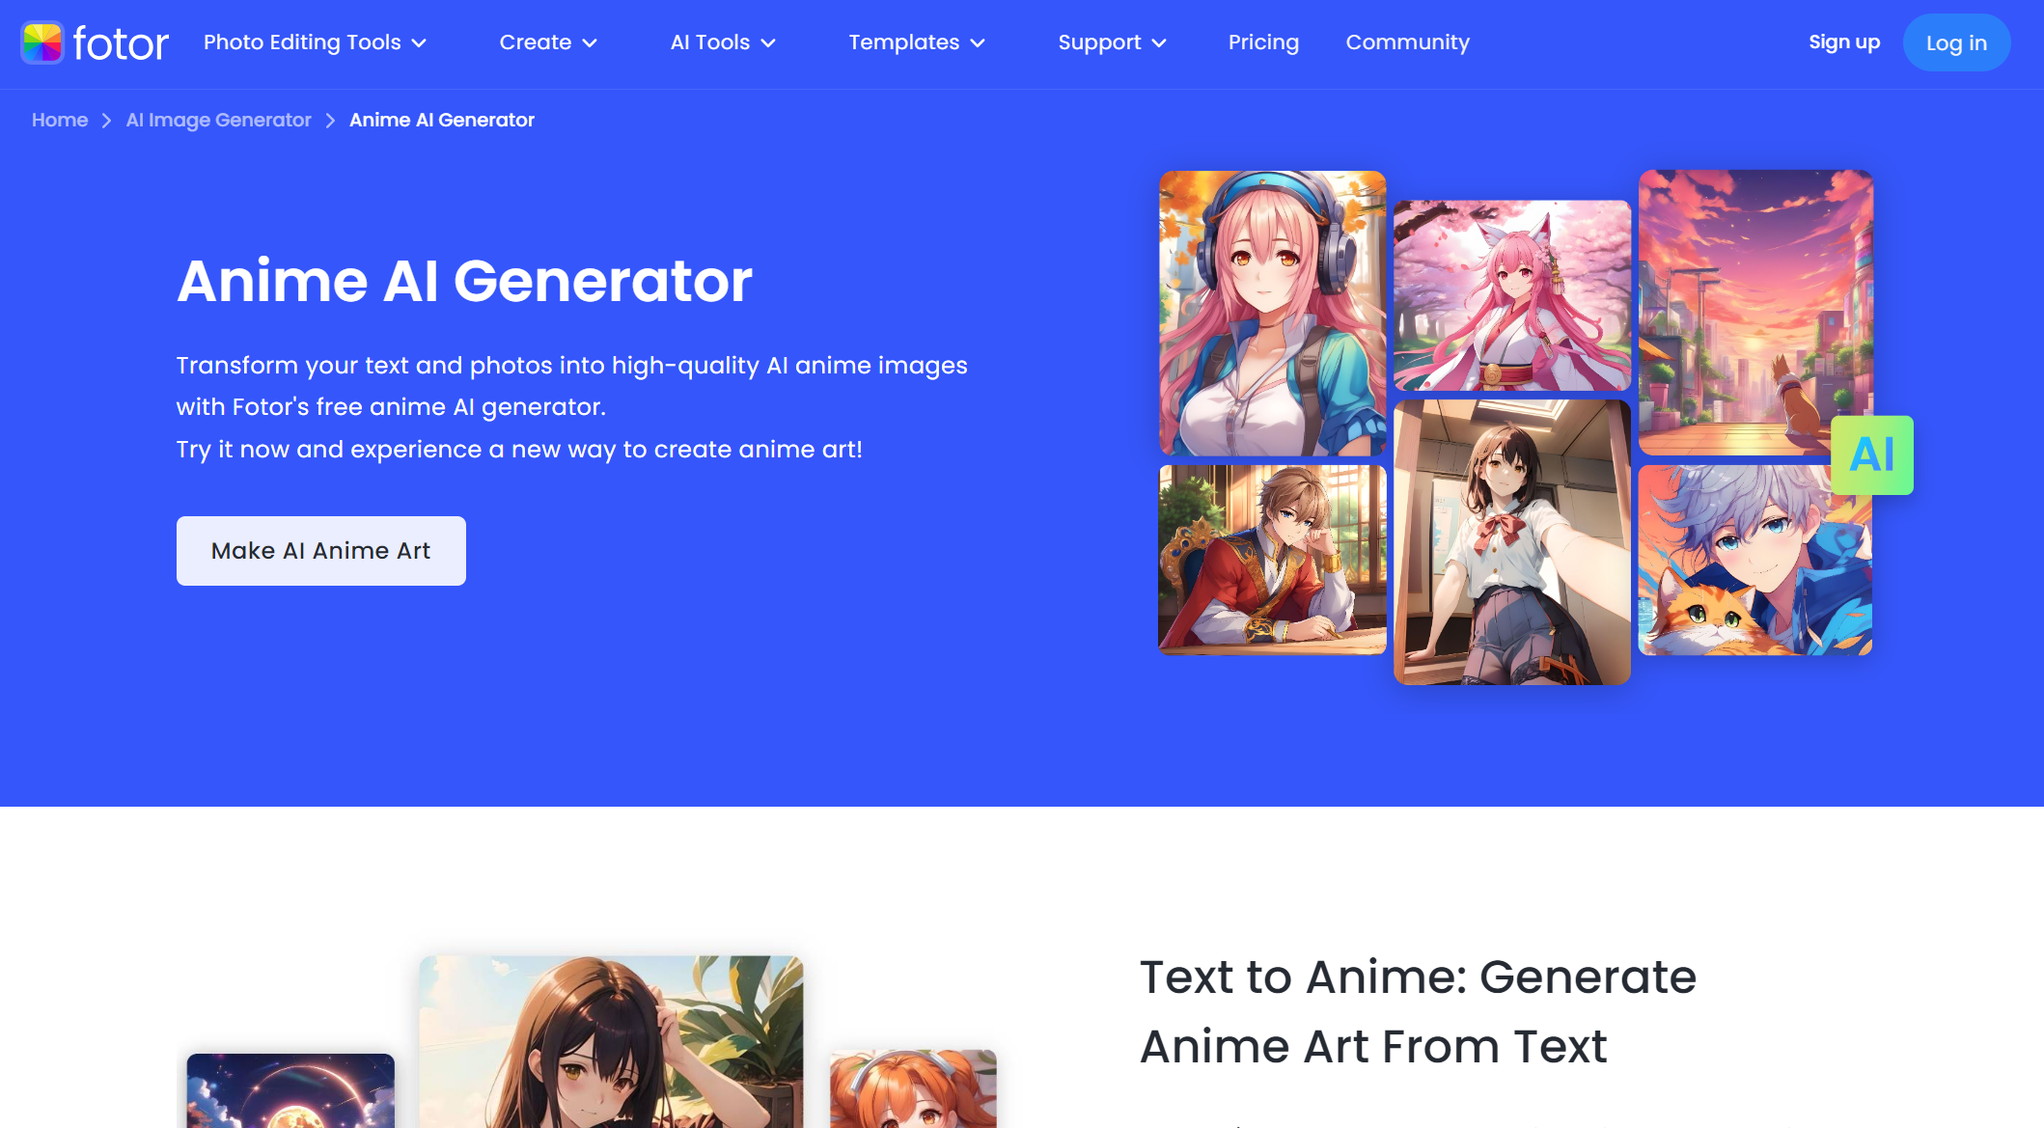Open Templates dropdown menu
The image size is (2044, 1128).
(917, 41)
